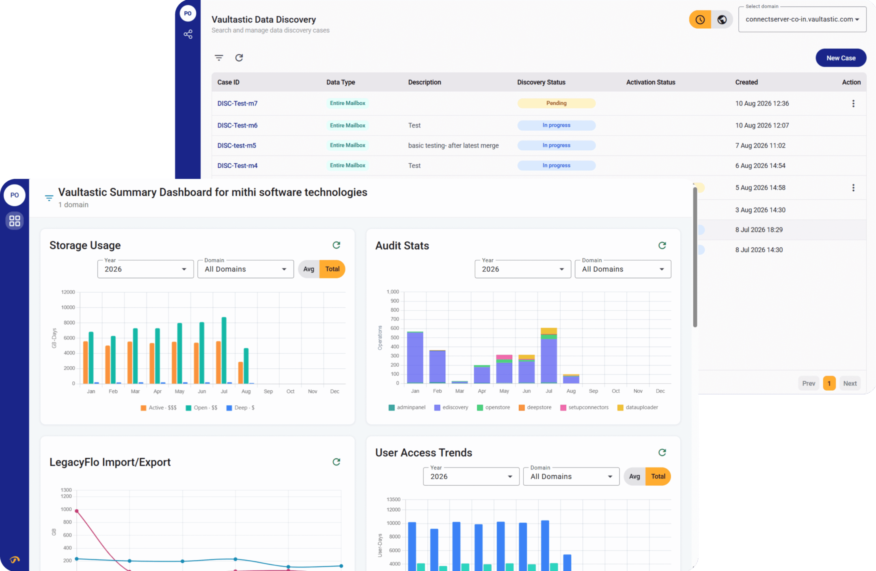
Task: Click the Pending status badge for DISC-Test-m7
Action: (557, 103)
